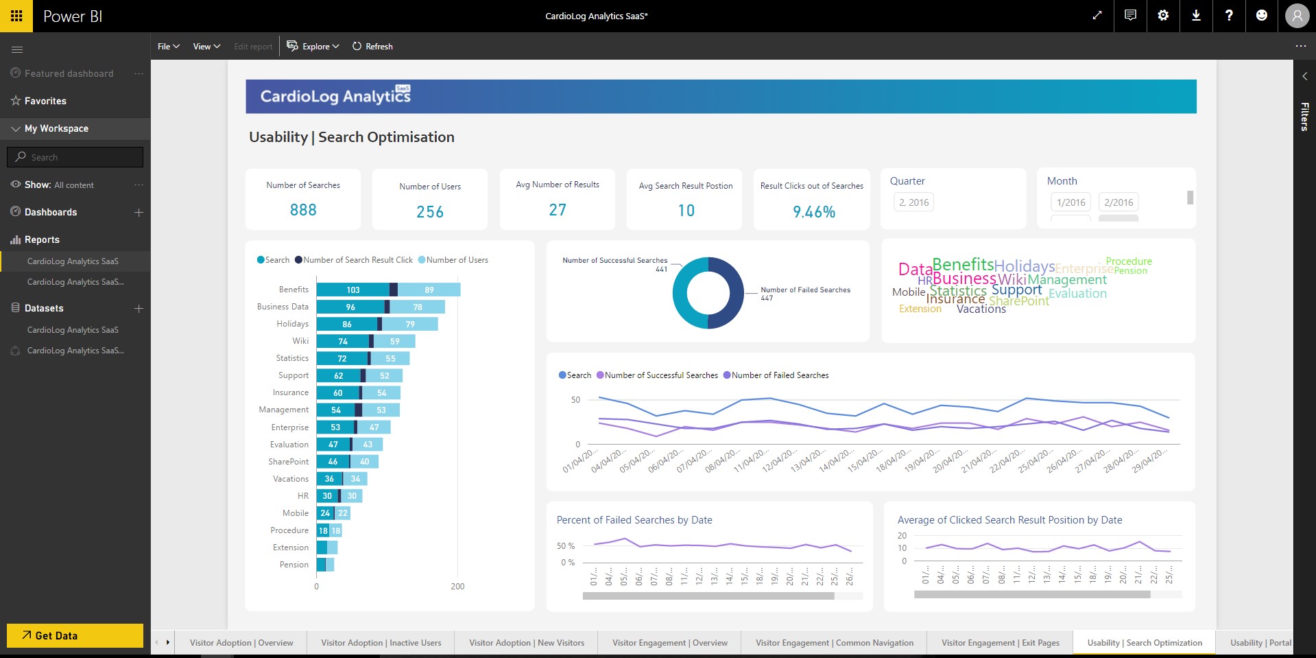The width and height of the screenshot is (1316, 658).
Task: Open the help question mark icon
Action: click(x=1229, y=15)
